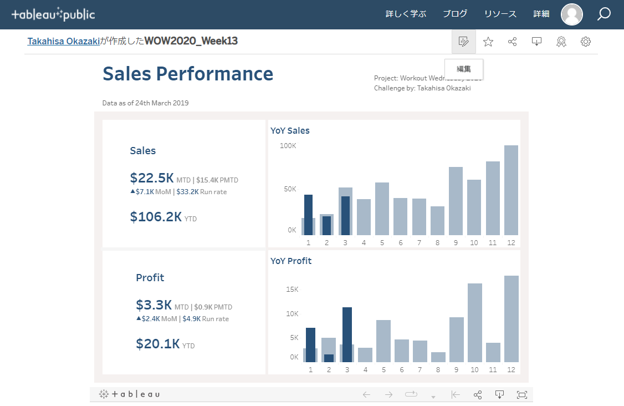This screenshot has height=406, width=624.
Task: Open the 詳細 menu
Action: (x=541, y=14)
